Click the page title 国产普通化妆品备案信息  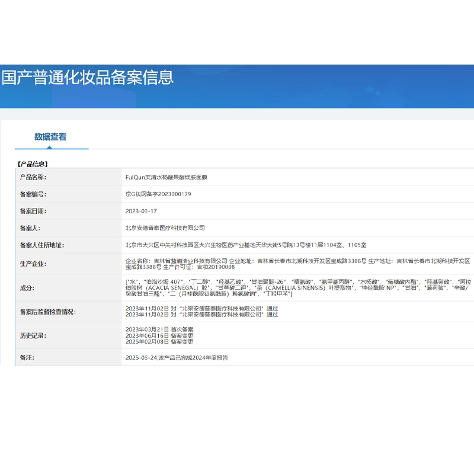click(88, 78)
